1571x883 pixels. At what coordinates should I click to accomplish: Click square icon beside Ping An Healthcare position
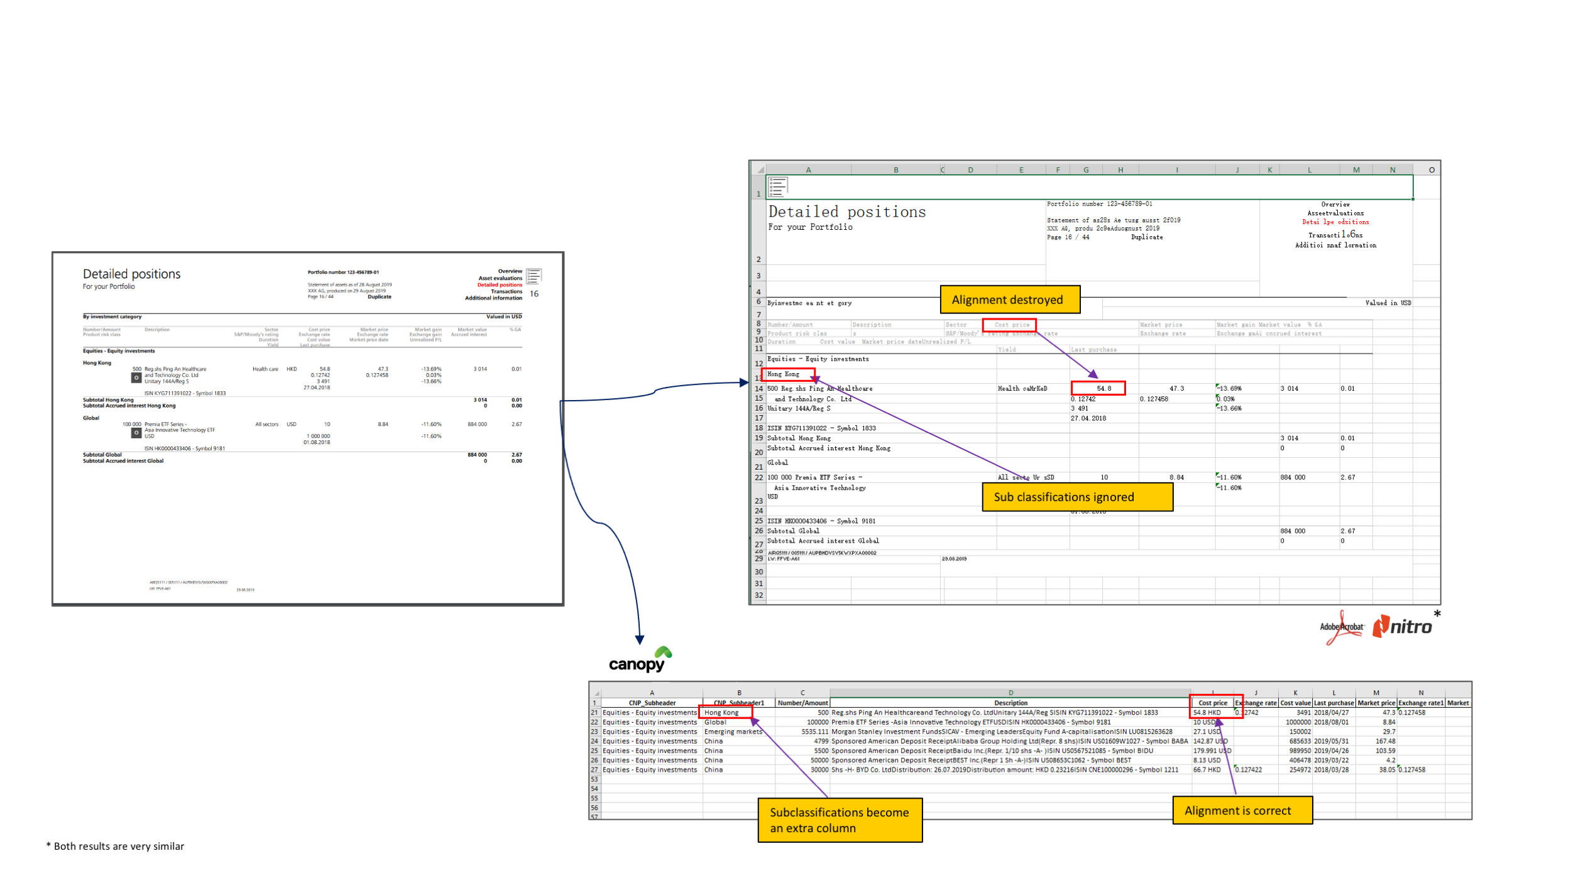pos(136,377)
